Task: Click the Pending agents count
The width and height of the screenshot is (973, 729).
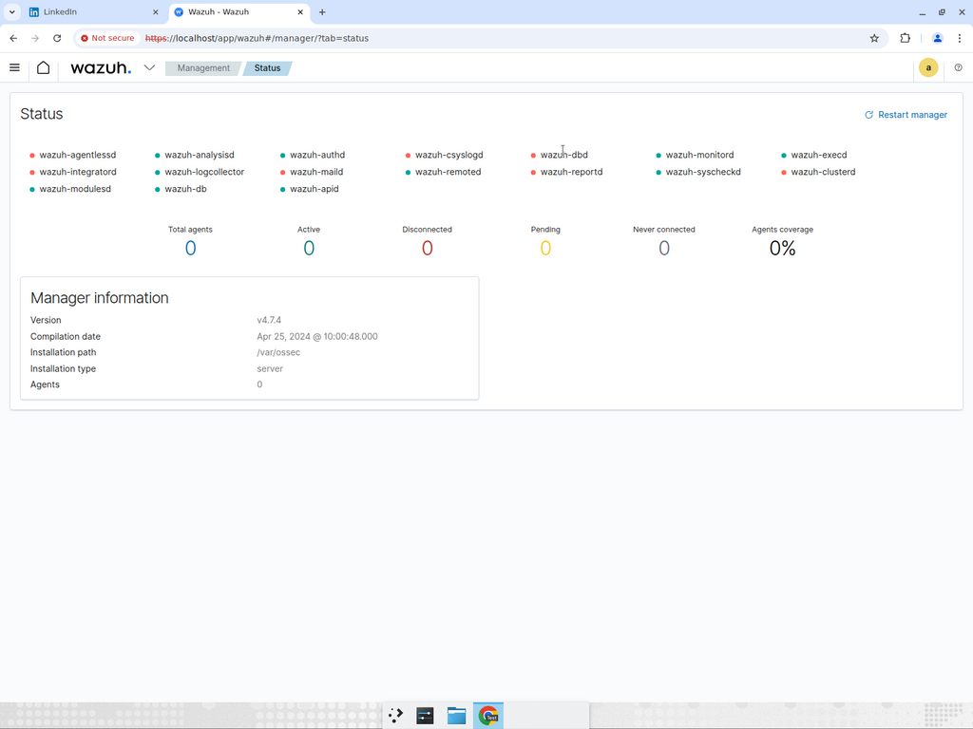Action: [x=545, y=249]
